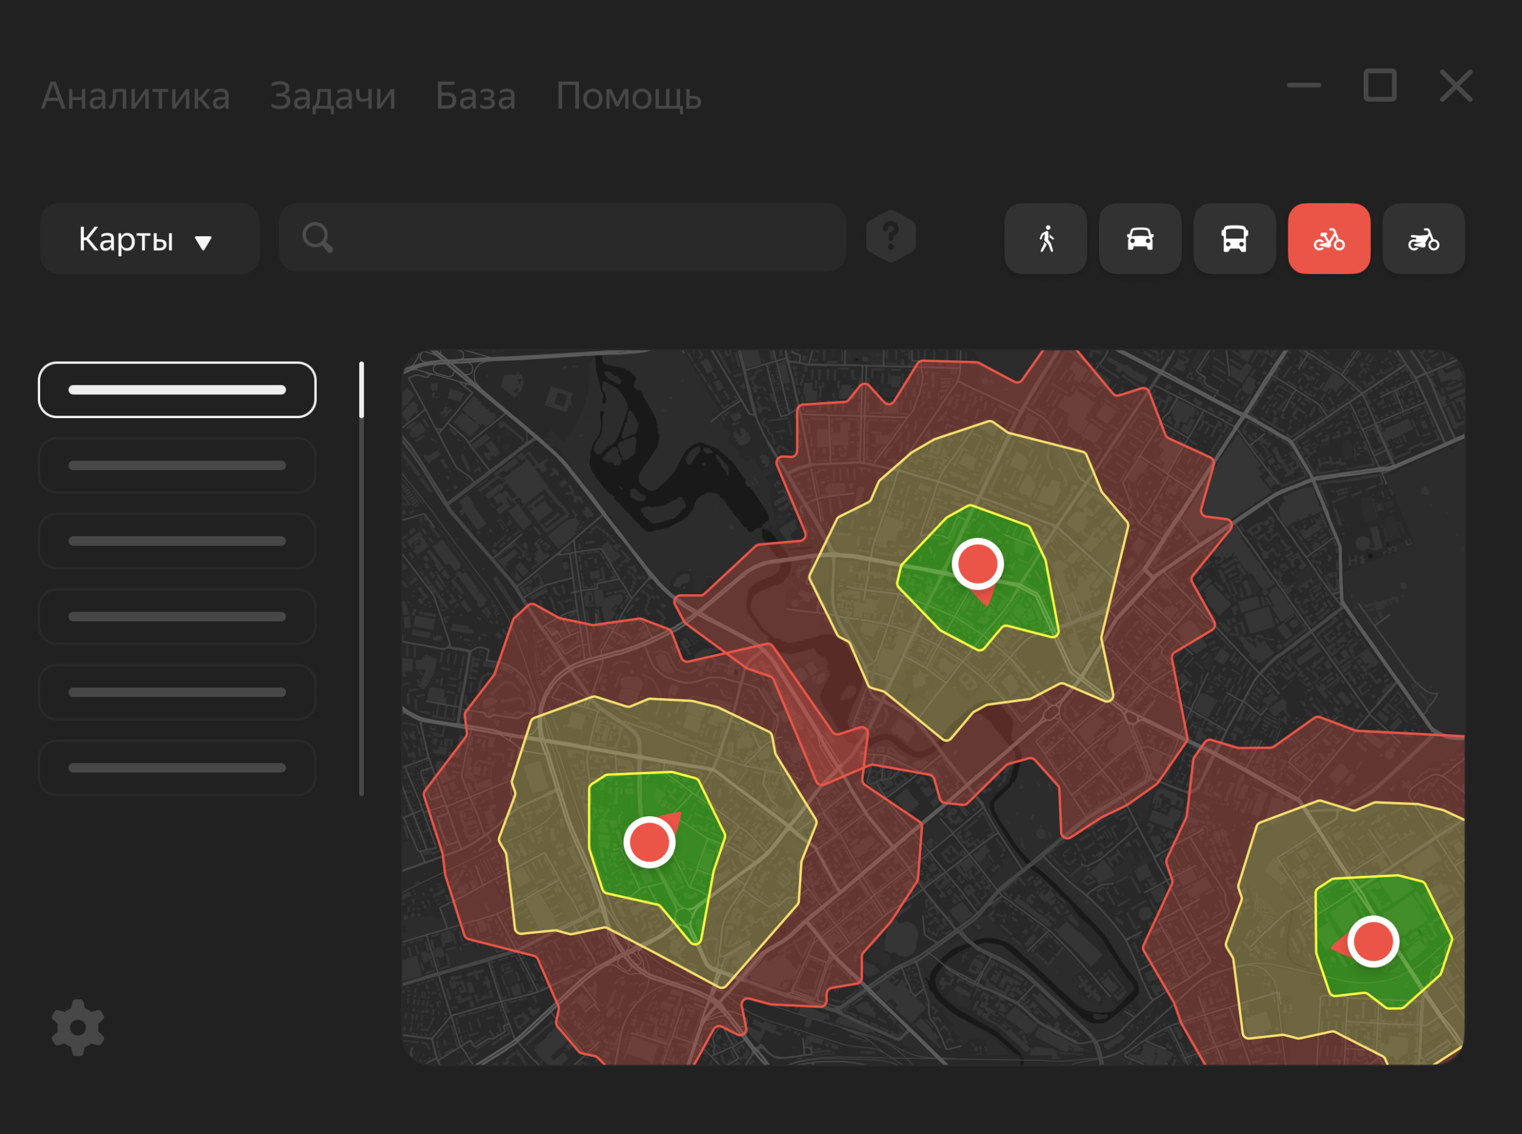
Task: Click the arrow next to Карты
Action: click(203, 242)
